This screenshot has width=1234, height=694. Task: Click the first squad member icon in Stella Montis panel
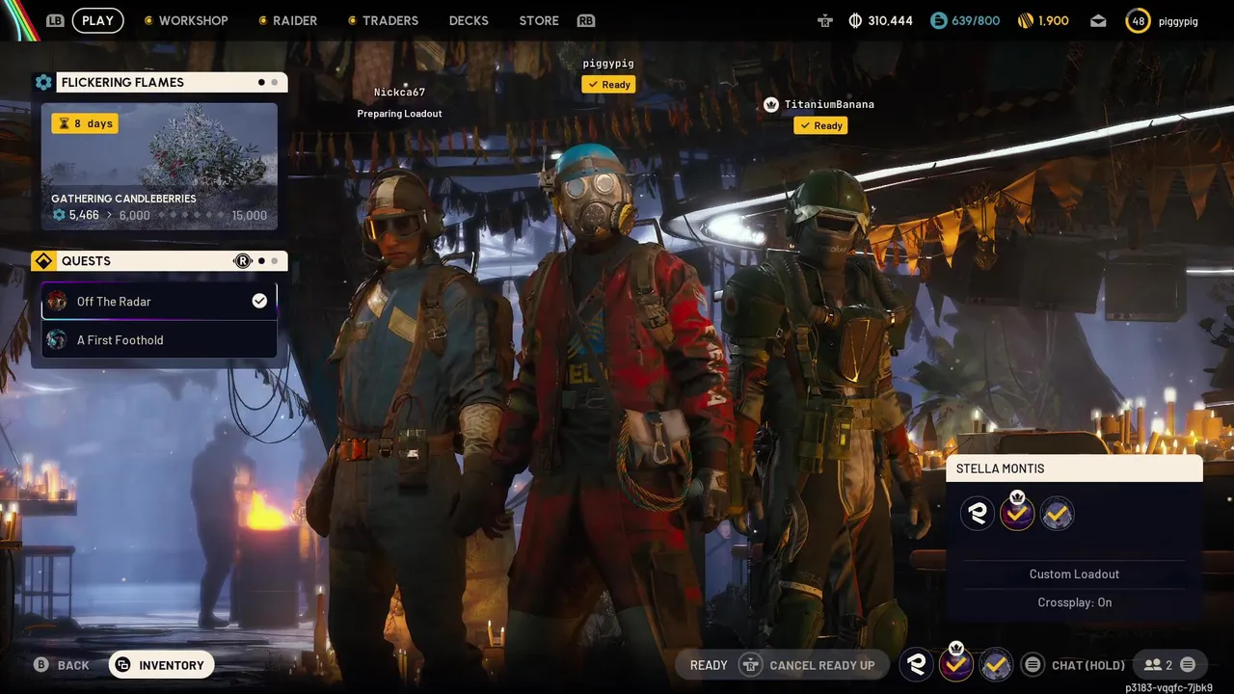pyautogui.click(x=977, y=514)
